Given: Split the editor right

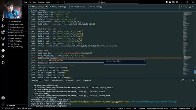Looking at the screenshot, I should (x=190, y=7).
